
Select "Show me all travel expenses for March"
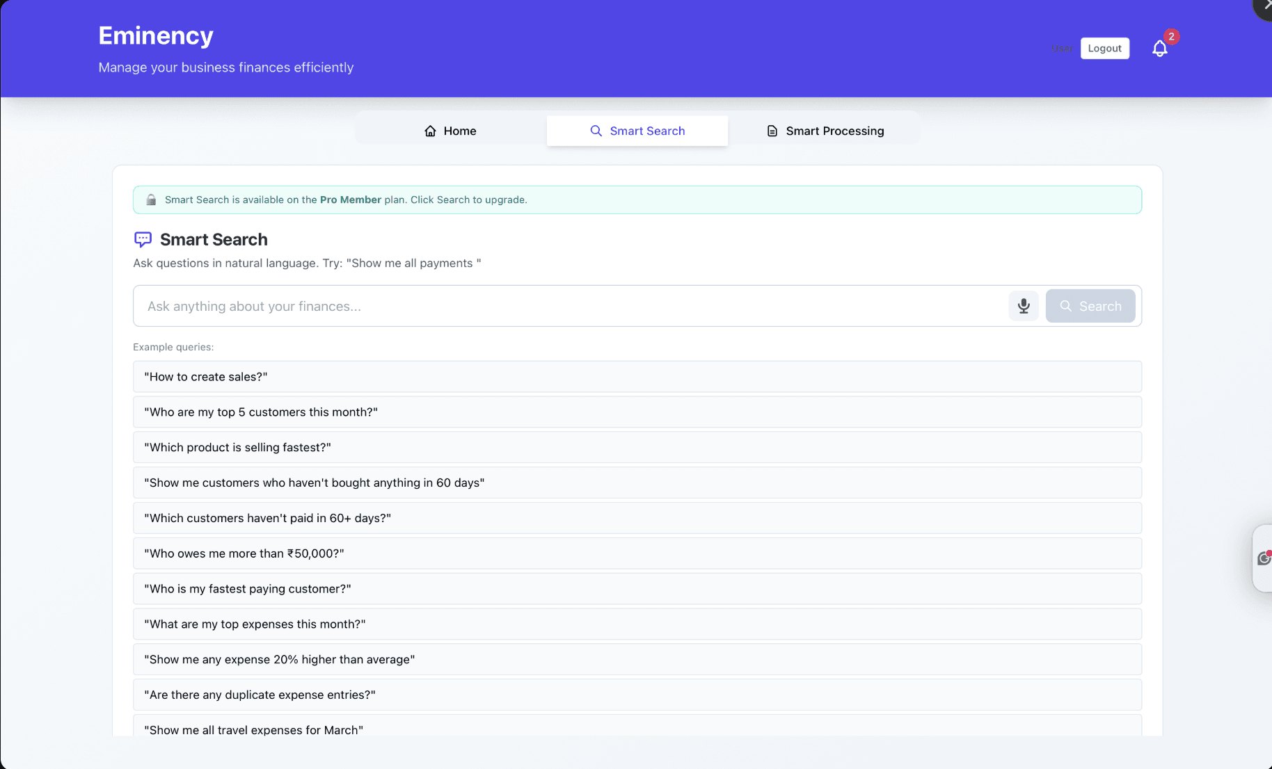(637, 726)
